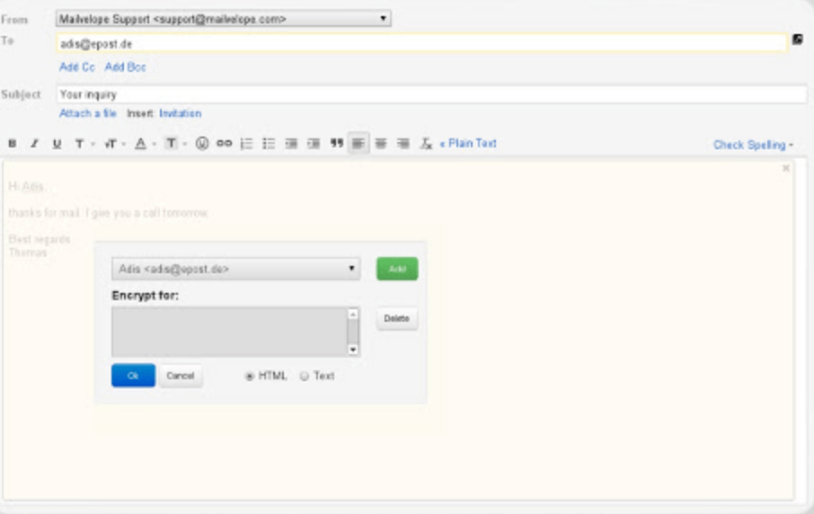Image resolution: width=814 pixels, height=514 pixels.
Task: Toggle bold formatting in toolbar
Action: [x=12, y=144]
